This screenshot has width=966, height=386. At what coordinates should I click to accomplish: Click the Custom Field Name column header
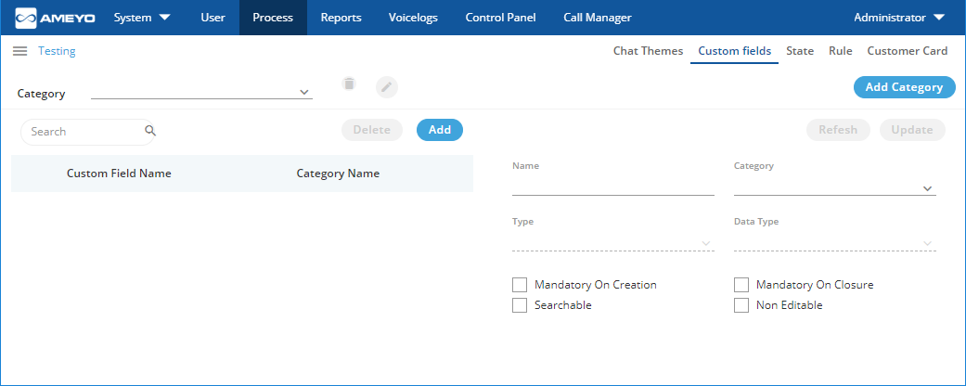119,174
